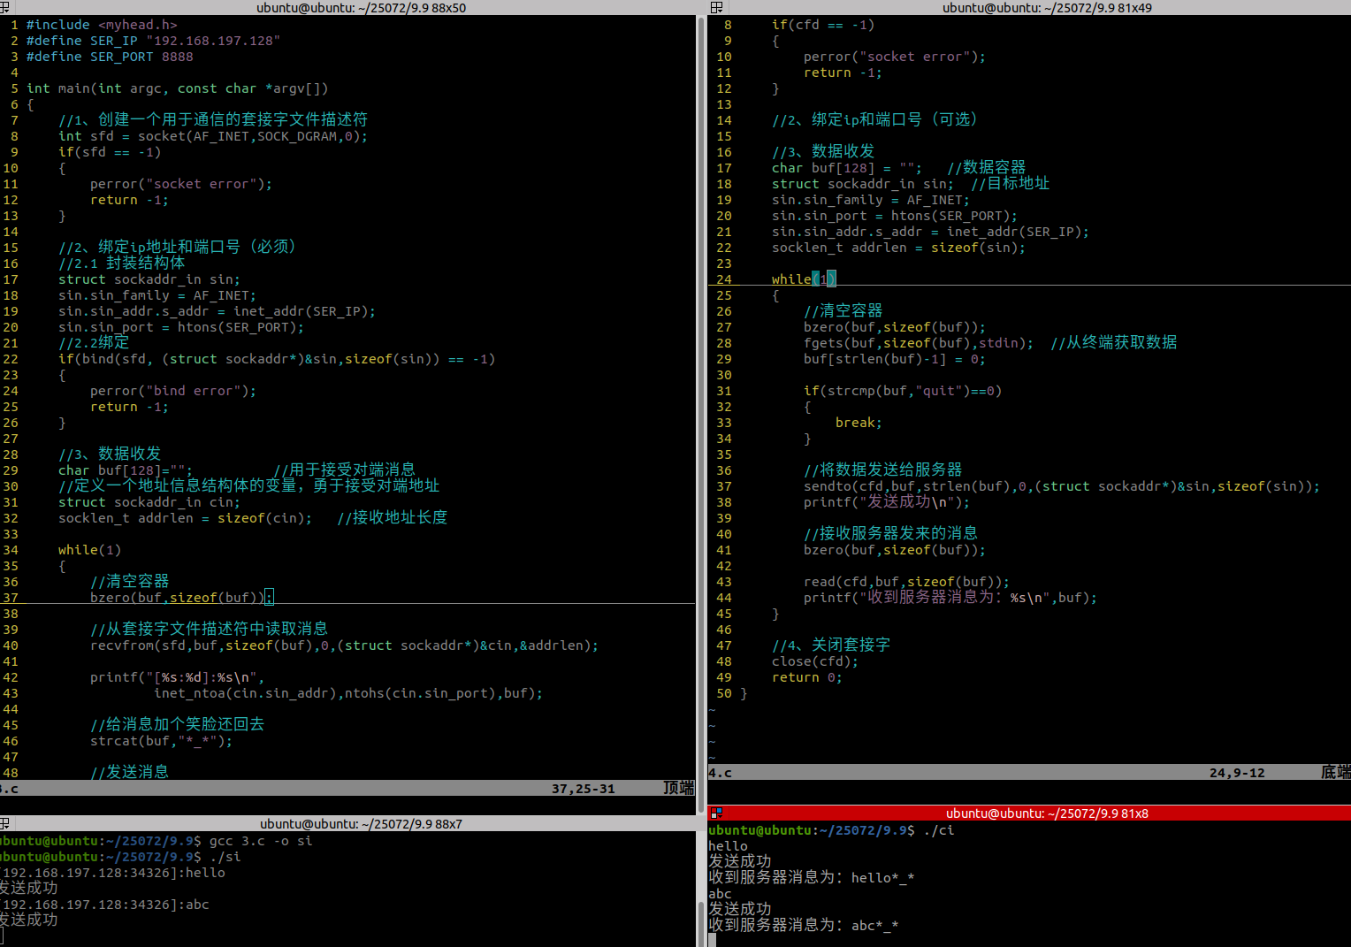Click the '37,25-31' position in left status line
The image size is (1351, 947).
tap(583, 789)
